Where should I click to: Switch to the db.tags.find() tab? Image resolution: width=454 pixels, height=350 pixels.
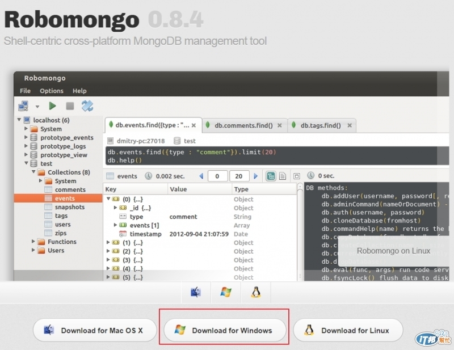pos(321,125)
